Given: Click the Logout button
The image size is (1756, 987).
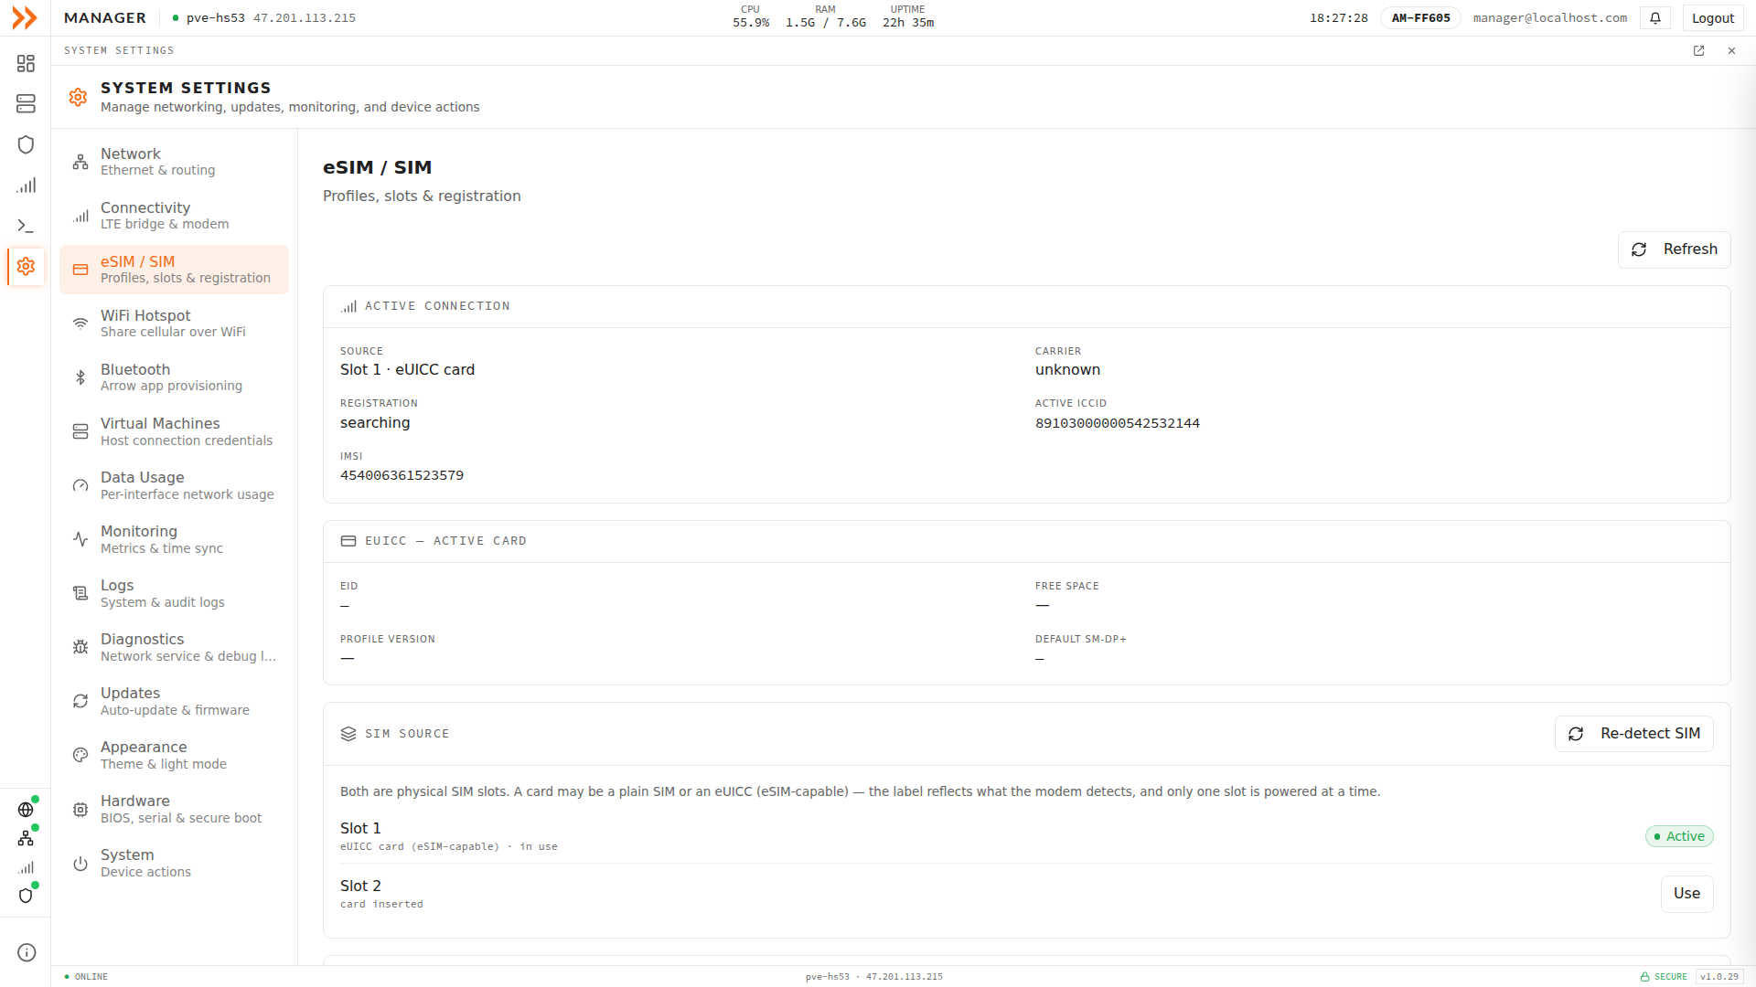Looking at the screenshot, I should 1713,18.
